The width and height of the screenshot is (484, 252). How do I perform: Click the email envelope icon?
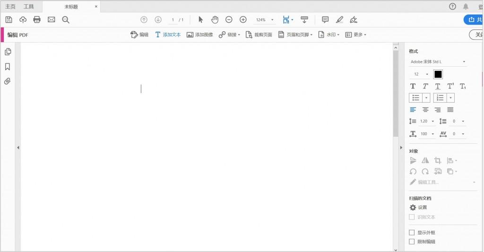coord(51,20)
